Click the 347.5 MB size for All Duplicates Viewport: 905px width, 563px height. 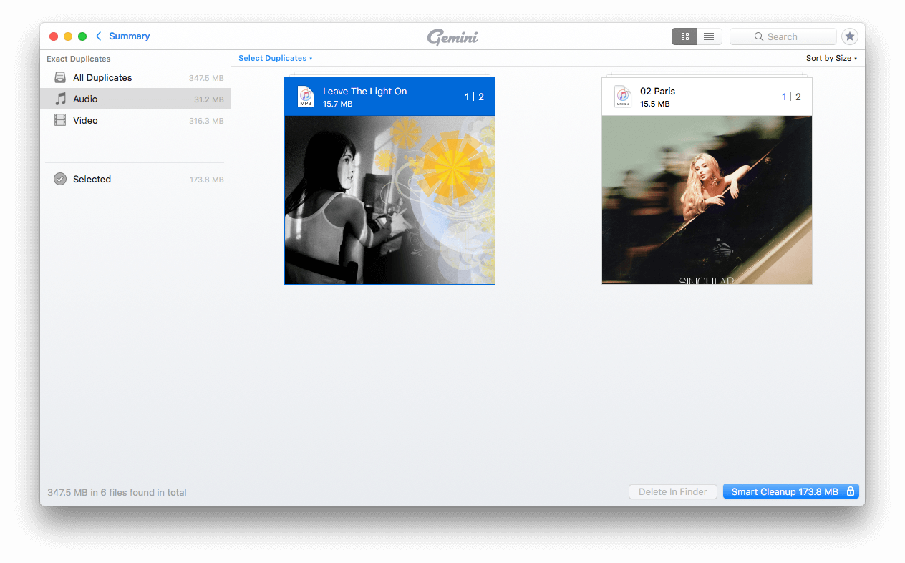[x=206, y=78]
